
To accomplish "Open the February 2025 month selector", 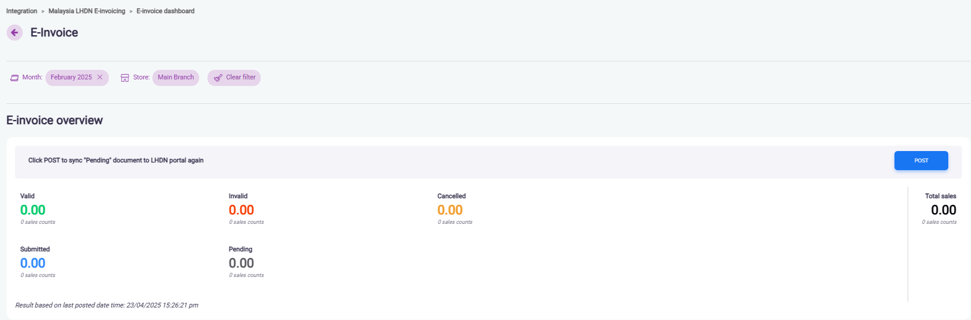I will [x=71, y=78].
